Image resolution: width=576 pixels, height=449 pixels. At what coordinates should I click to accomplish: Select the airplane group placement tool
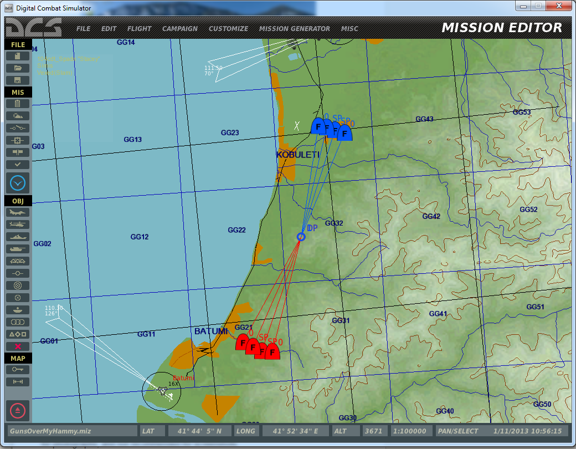point(18,212)
